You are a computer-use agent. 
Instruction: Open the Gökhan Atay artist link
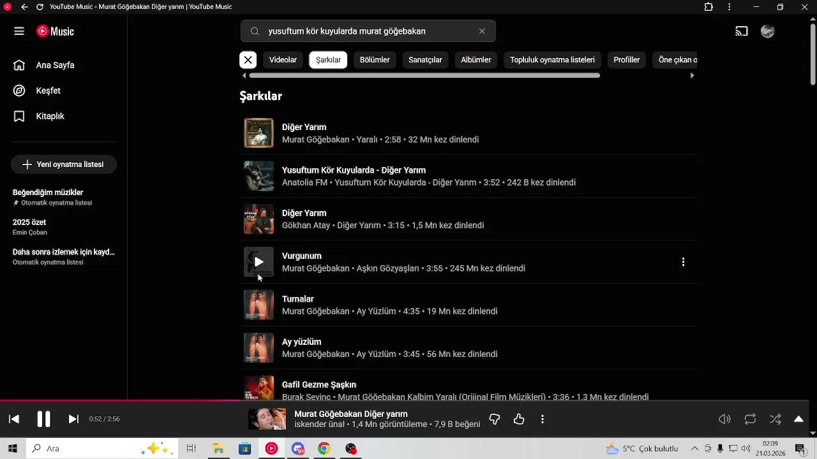click(x=306, y=226)
